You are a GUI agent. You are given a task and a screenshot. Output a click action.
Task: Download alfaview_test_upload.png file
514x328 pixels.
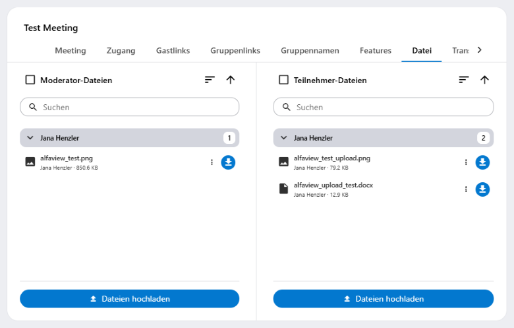482,162
